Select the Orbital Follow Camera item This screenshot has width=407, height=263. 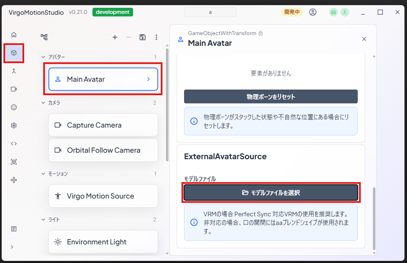pos(103,150)
